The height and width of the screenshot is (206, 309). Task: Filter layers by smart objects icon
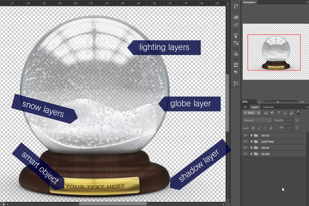(291, 113)
